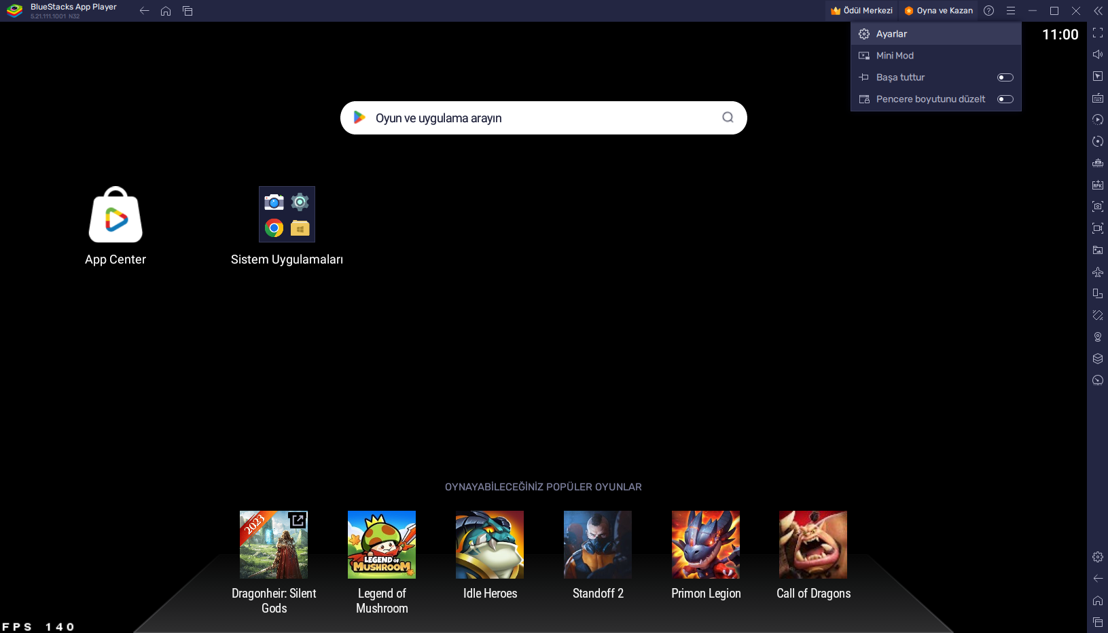The image size is (1108, 633).
Task: Take a screenshot with the camera icon
Action: [1097, 206]
